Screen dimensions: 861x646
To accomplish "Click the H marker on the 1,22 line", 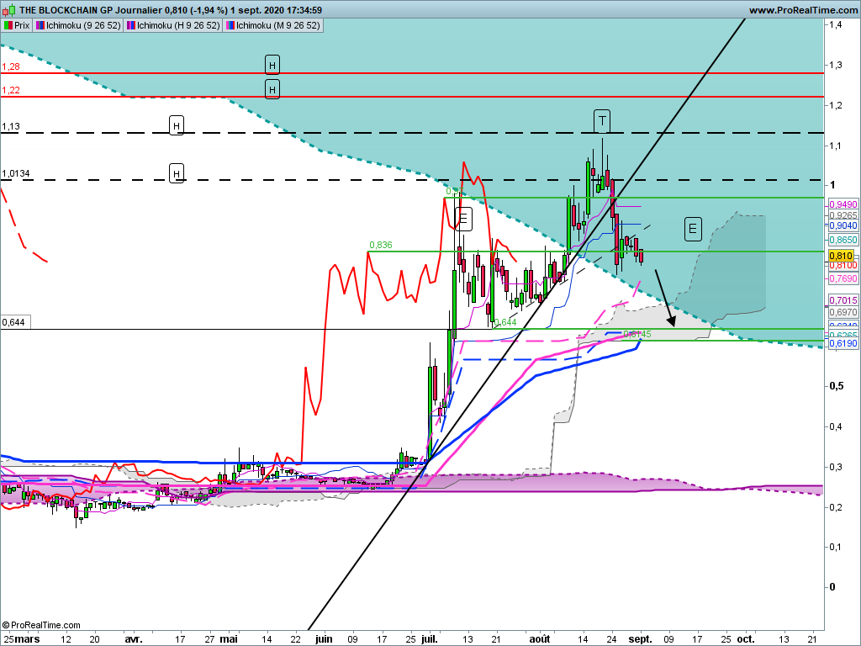I will (272, 89).
